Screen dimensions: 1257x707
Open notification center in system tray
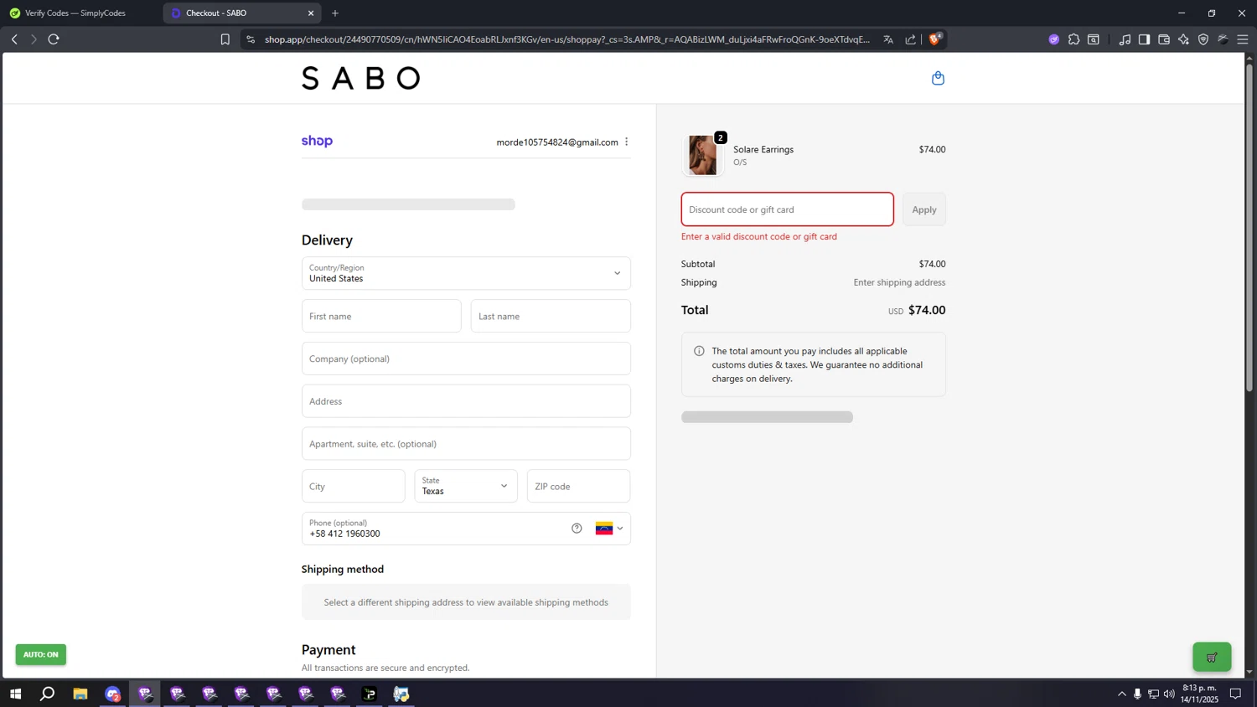pyautogui.click(x=1235, y=694)
